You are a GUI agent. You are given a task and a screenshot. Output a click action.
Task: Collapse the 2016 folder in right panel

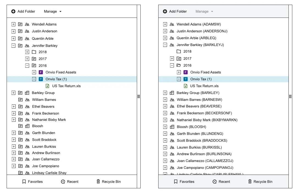[172, 66]
